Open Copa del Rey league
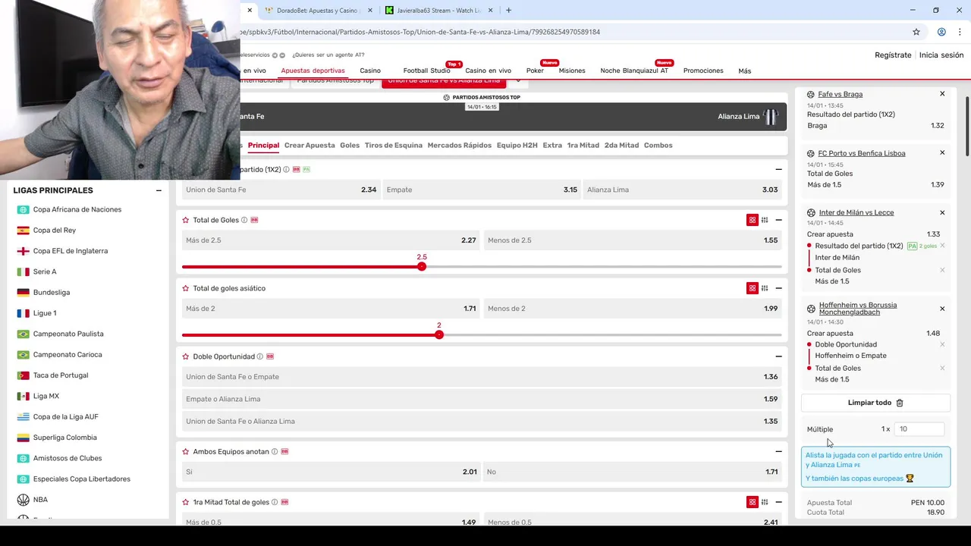 tap(55, 230)
